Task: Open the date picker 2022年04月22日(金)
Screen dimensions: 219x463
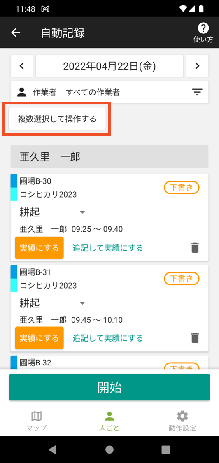Action: click(x=109, y=66)
